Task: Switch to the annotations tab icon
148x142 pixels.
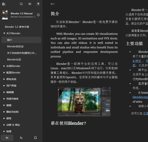Action: coord(21,138)
